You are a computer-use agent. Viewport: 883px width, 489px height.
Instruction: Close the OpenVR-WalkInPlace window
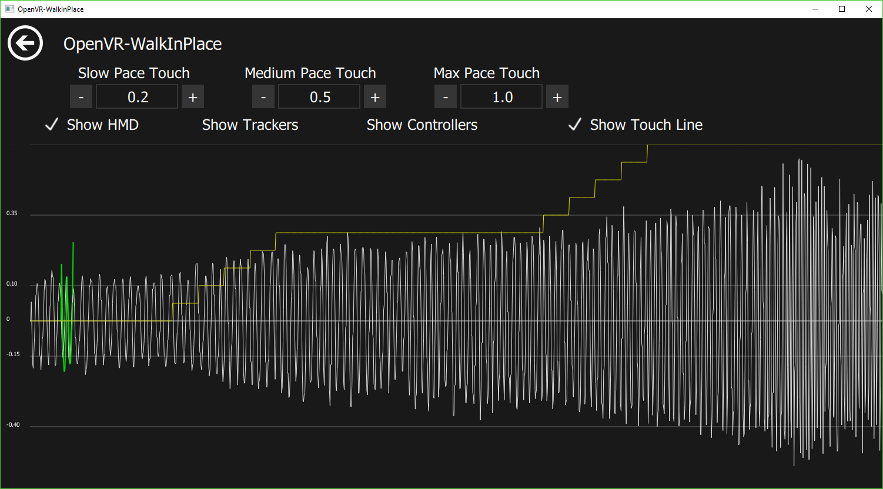(869, 9)
